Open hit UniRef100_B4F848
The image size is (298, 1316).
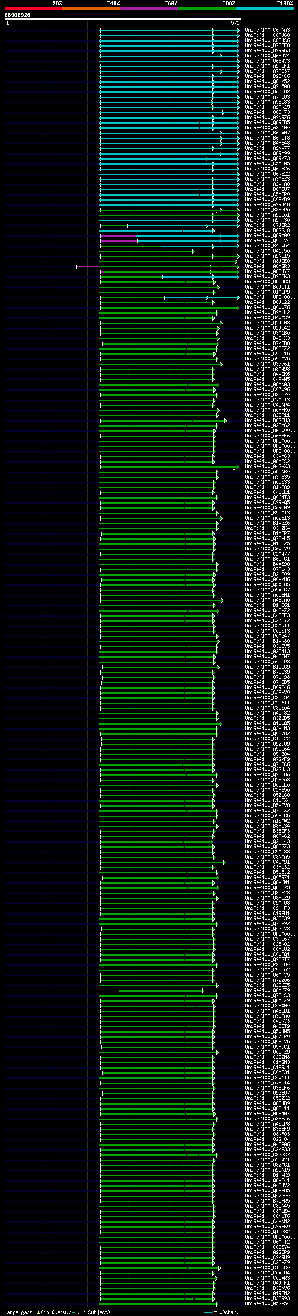[x=267, y=144]
